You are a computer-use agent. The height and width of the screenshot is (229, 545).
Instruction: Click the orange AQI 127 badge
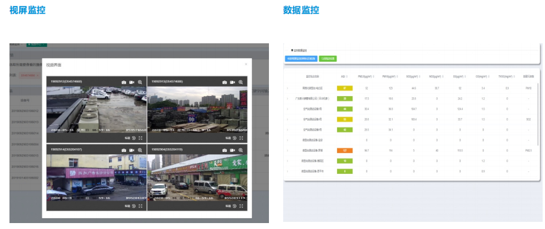345,151
